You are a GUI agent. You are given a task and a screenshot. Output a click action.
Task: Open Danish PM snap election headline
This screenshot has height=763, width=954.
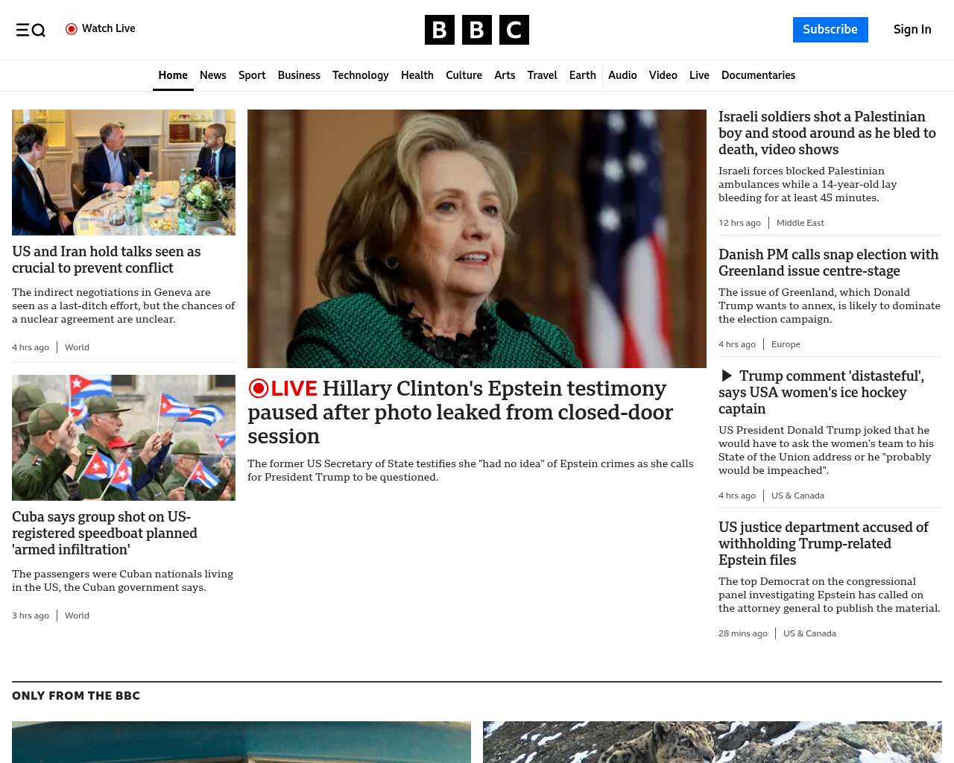pyautogui.click(x=829, y=262)
